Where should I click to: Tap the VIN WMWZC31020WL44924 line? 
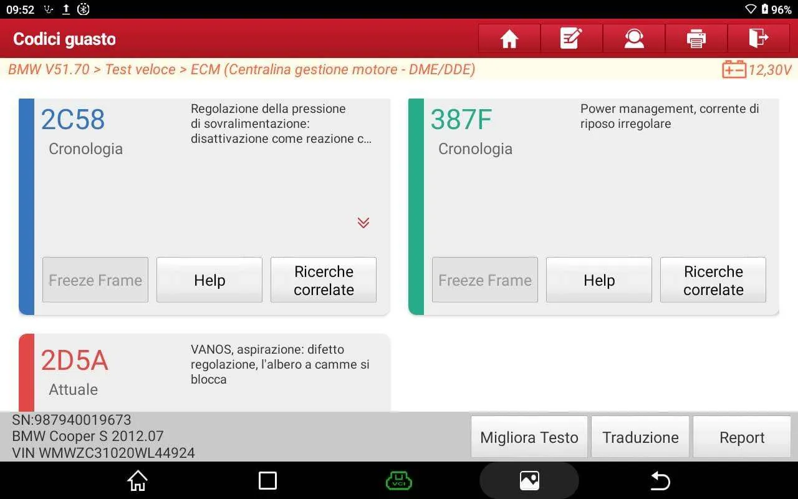click(103, 453)
